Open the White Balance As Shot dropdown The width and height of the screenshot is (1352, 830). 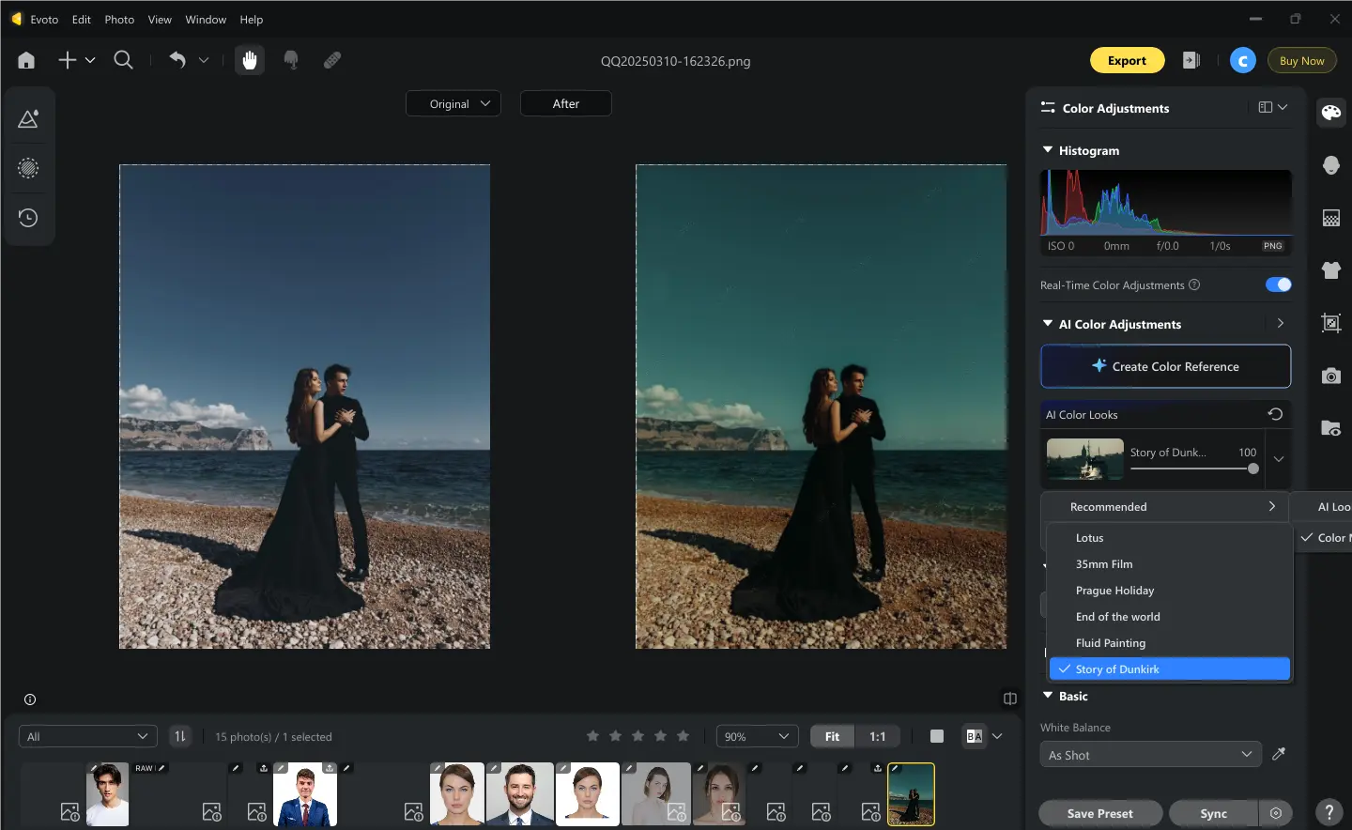[x=1151, y=754]
